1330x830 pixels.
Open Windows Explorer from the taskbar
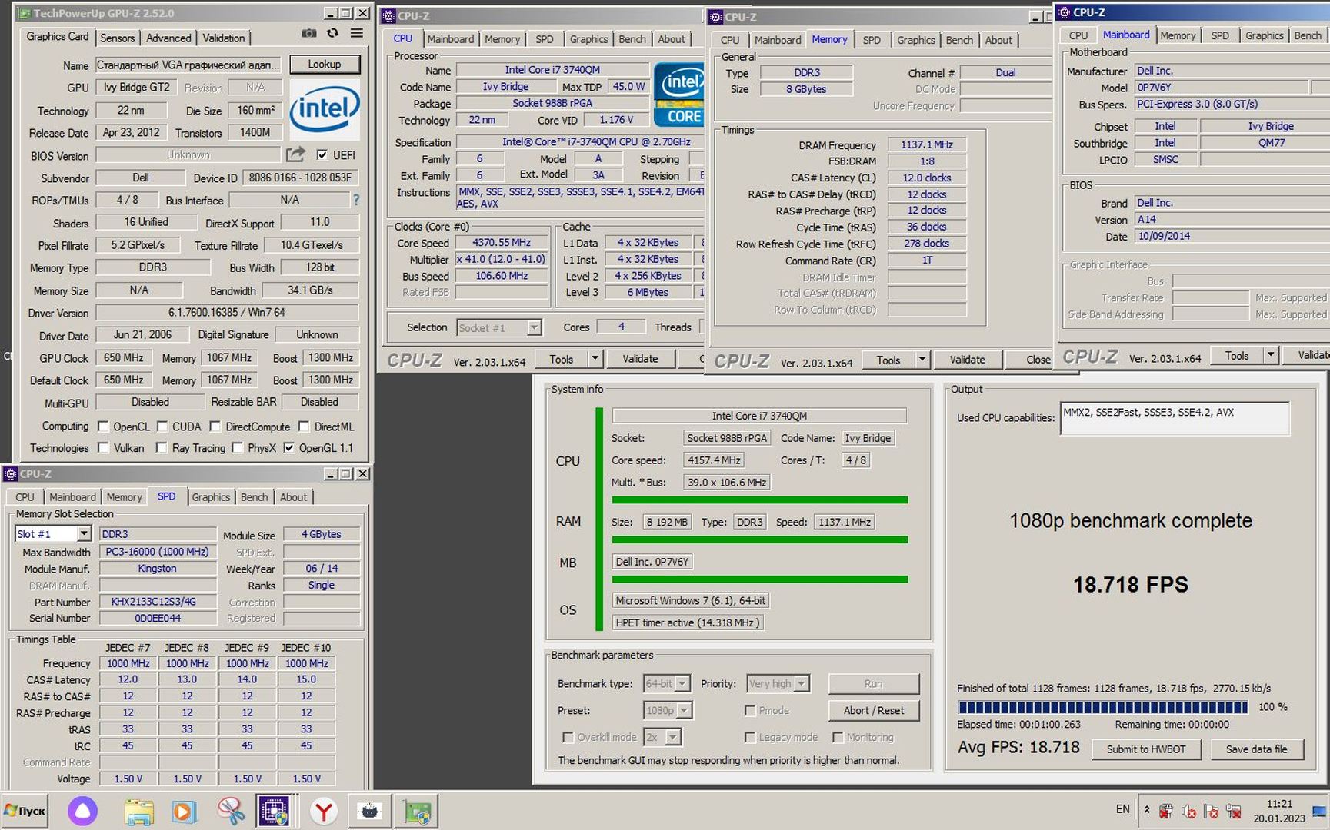pyautogui.click(x=138, y=812)
